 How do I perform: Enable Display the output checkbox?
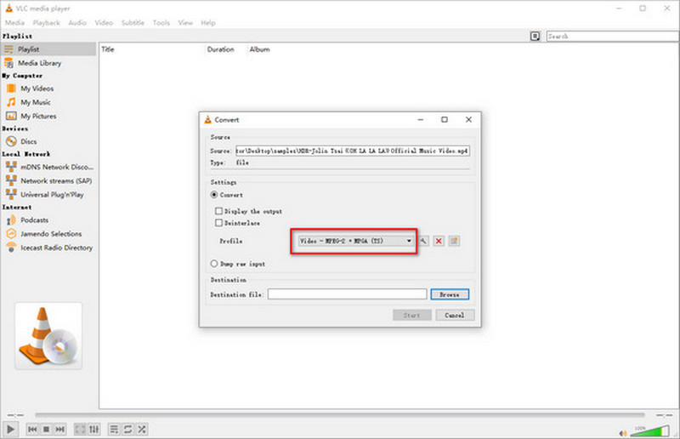tap(219, 211)
